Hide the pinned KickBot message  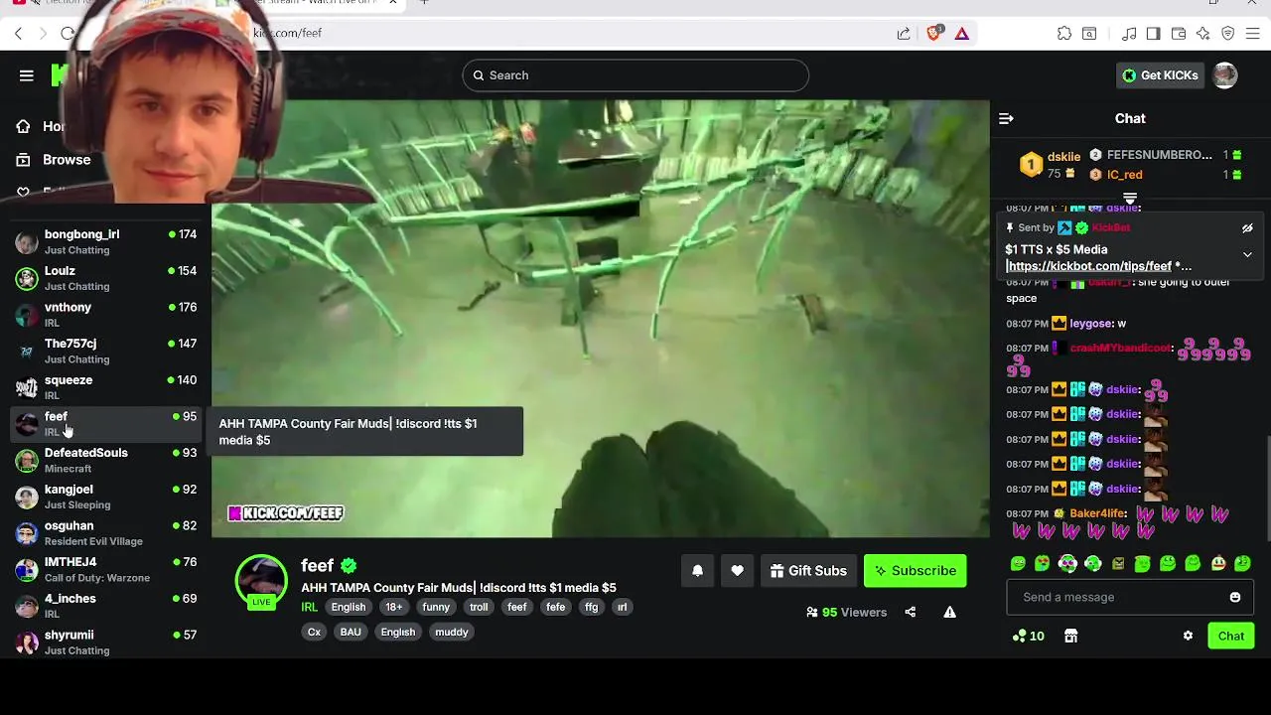pos(1247,228)
